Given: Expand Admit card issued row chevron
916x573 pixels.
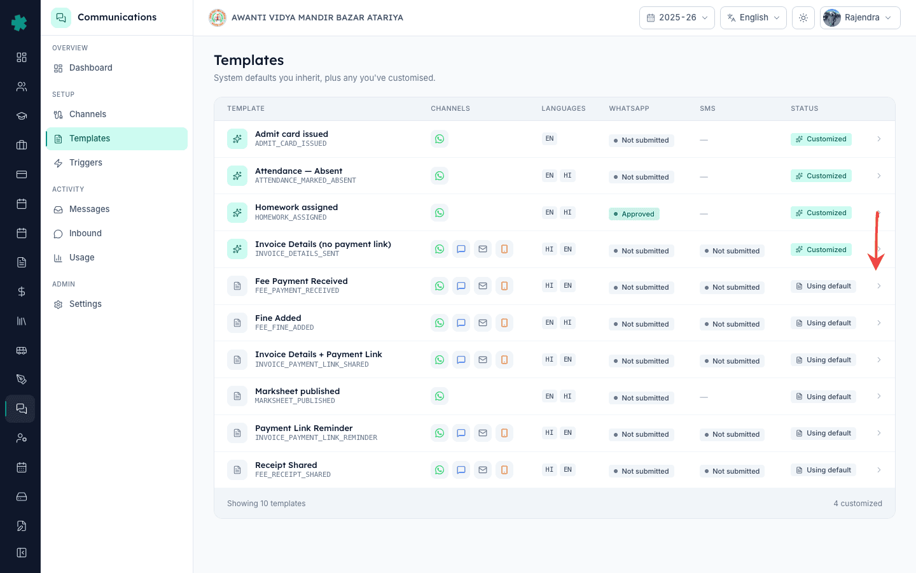Looking at the screenshot, I should click(879, 139).
